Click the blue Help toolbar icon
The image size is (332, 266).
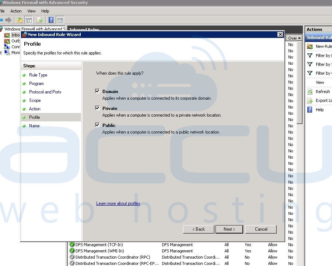(51, 20)
